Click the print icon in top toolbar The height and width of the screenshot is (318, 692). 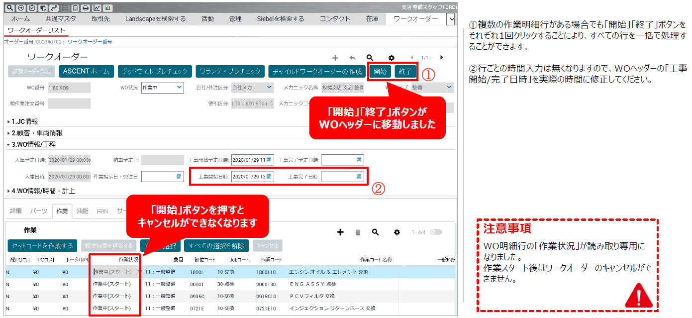[x=85, y=8]
